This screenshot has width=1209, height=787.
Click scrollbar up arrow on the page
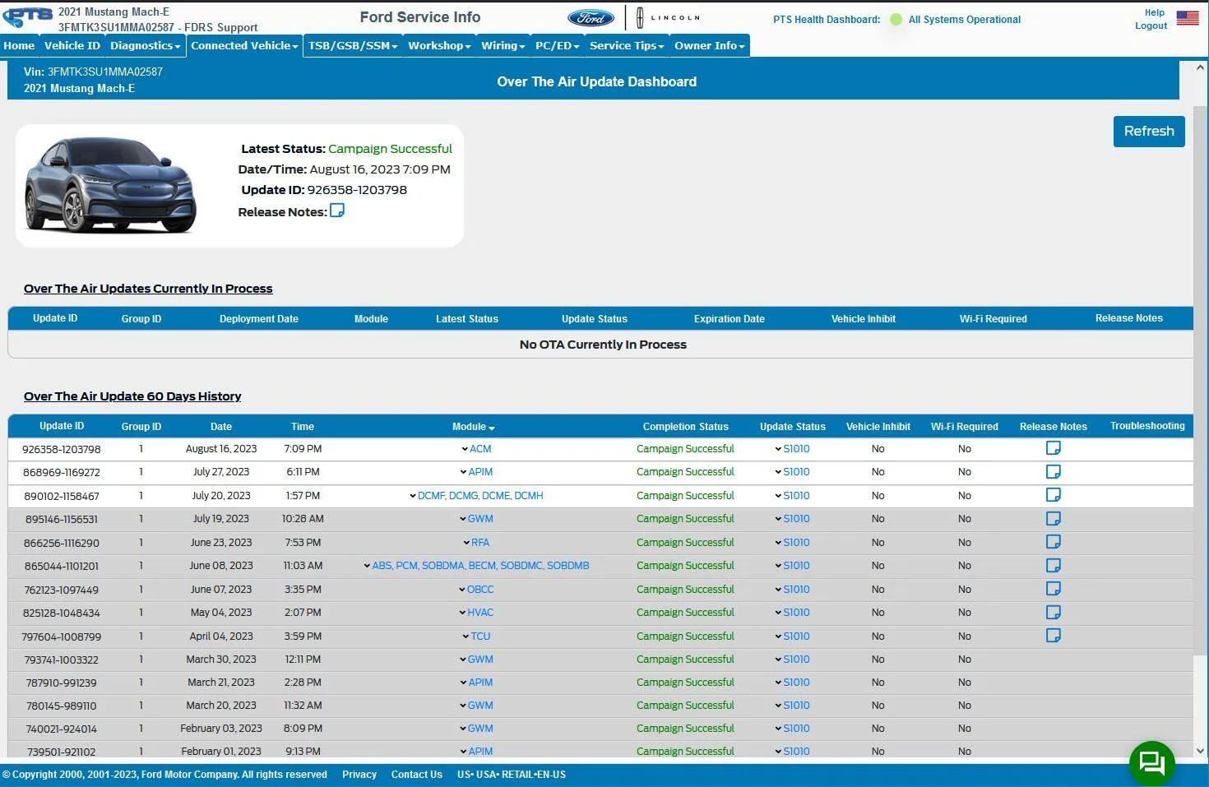coord(1200,68)
